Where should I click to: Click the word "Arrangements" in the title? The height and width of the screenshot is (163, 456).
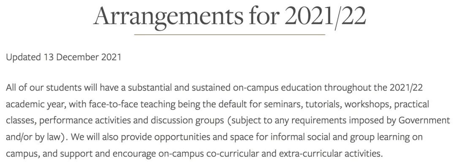tap(168, 17)
